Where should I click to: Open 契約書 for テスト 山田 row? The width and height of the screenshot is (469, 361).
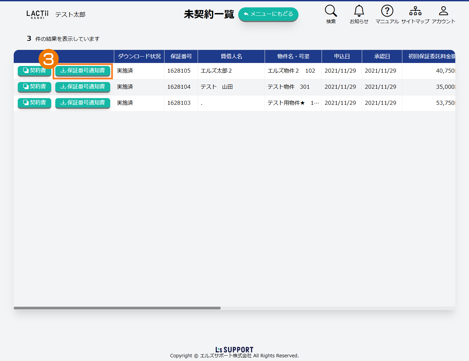(35, 87)
